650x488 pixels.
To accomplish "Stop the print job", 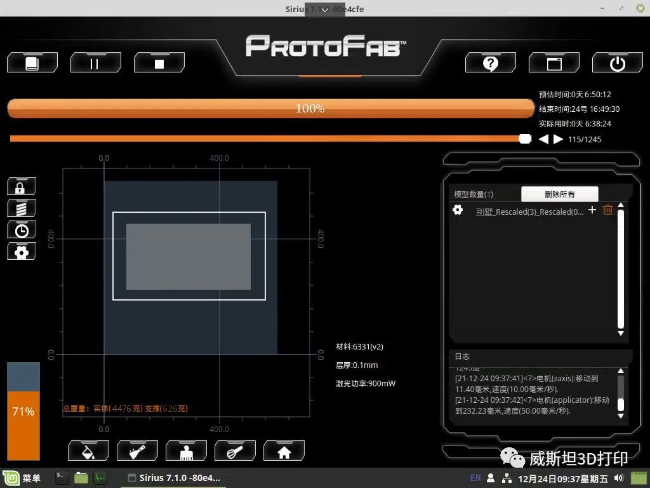I will (x=159, y=63).
